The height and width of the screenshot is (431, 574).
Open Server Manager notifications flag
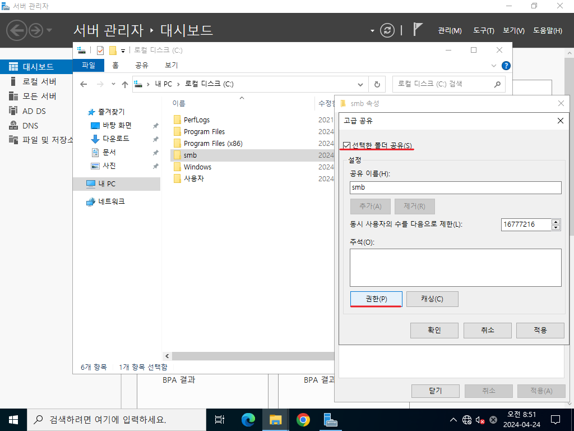click(x=417, y=29)
